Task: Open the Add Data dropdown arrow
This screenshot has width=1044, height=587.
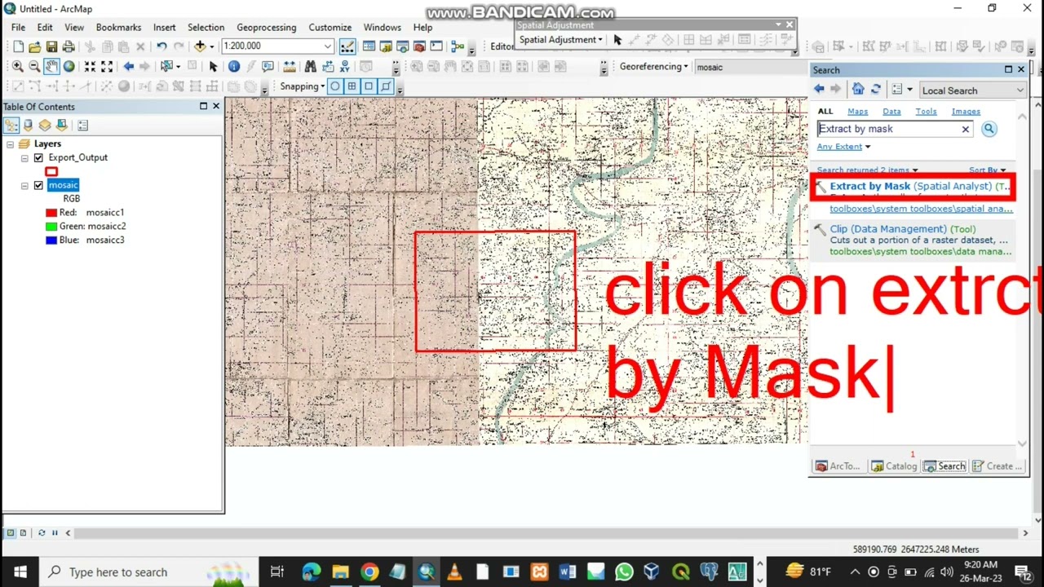Action: tap(211, 46)
